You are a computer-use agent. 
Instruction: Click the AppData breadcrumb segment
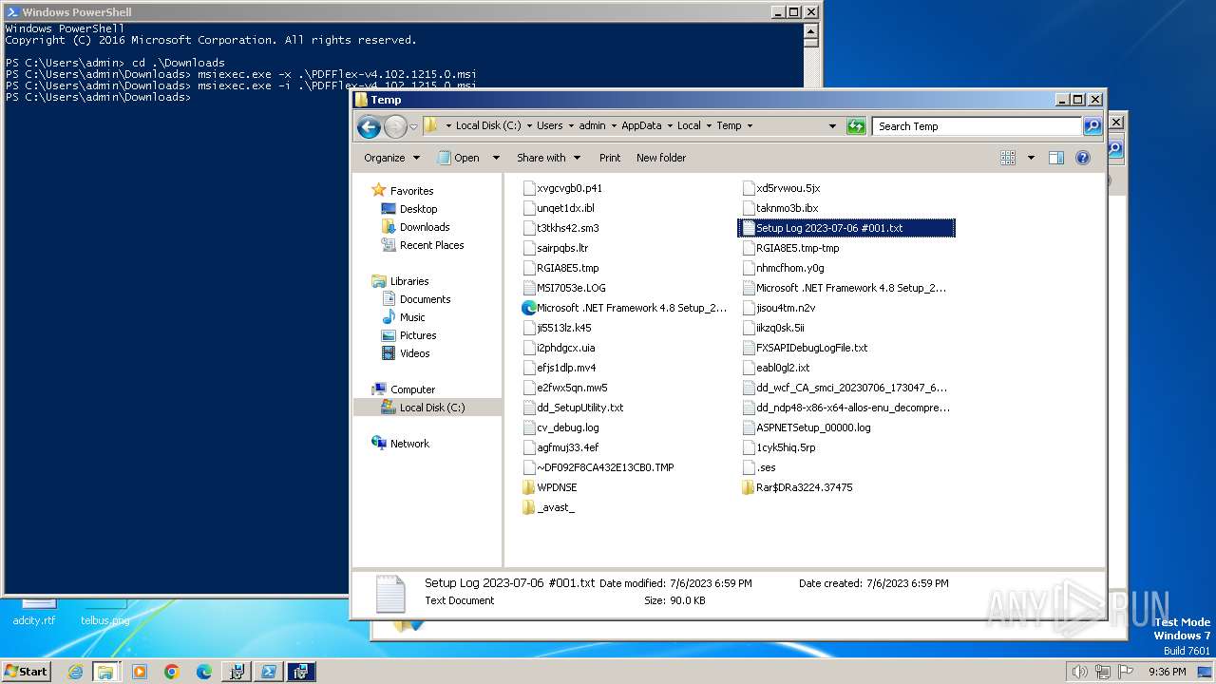pos(641,125)
